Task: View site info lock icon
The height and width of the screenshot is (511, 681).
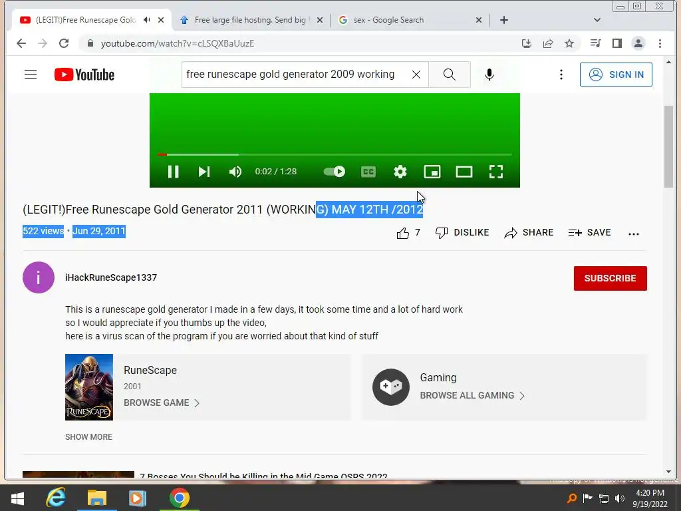Action: (x=90, y=43)
